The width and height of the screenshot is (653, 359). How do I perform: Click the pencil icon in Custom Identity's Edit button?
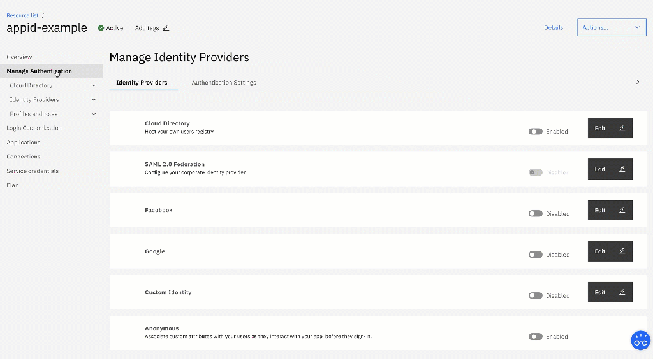[622, 292]
